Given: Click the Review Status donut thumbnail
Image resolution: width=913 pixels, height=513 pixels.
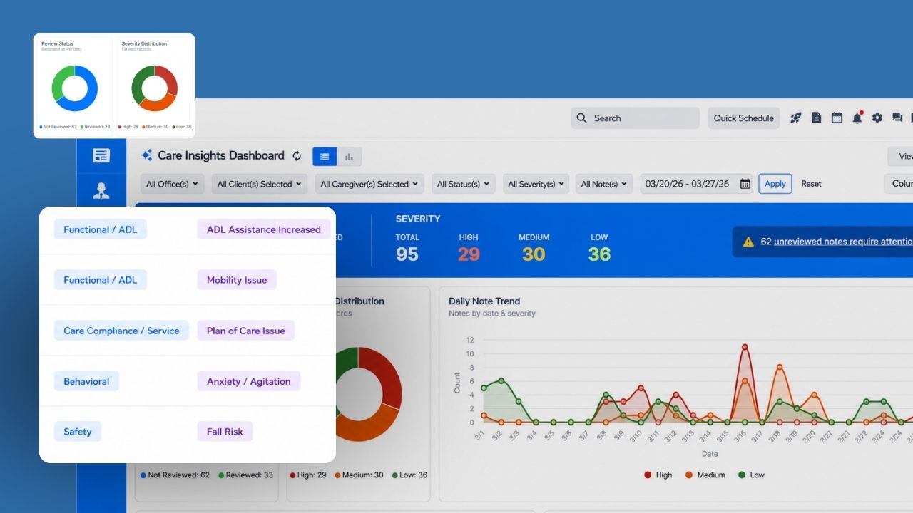Looking at the screenshot, I should [74, 88].
